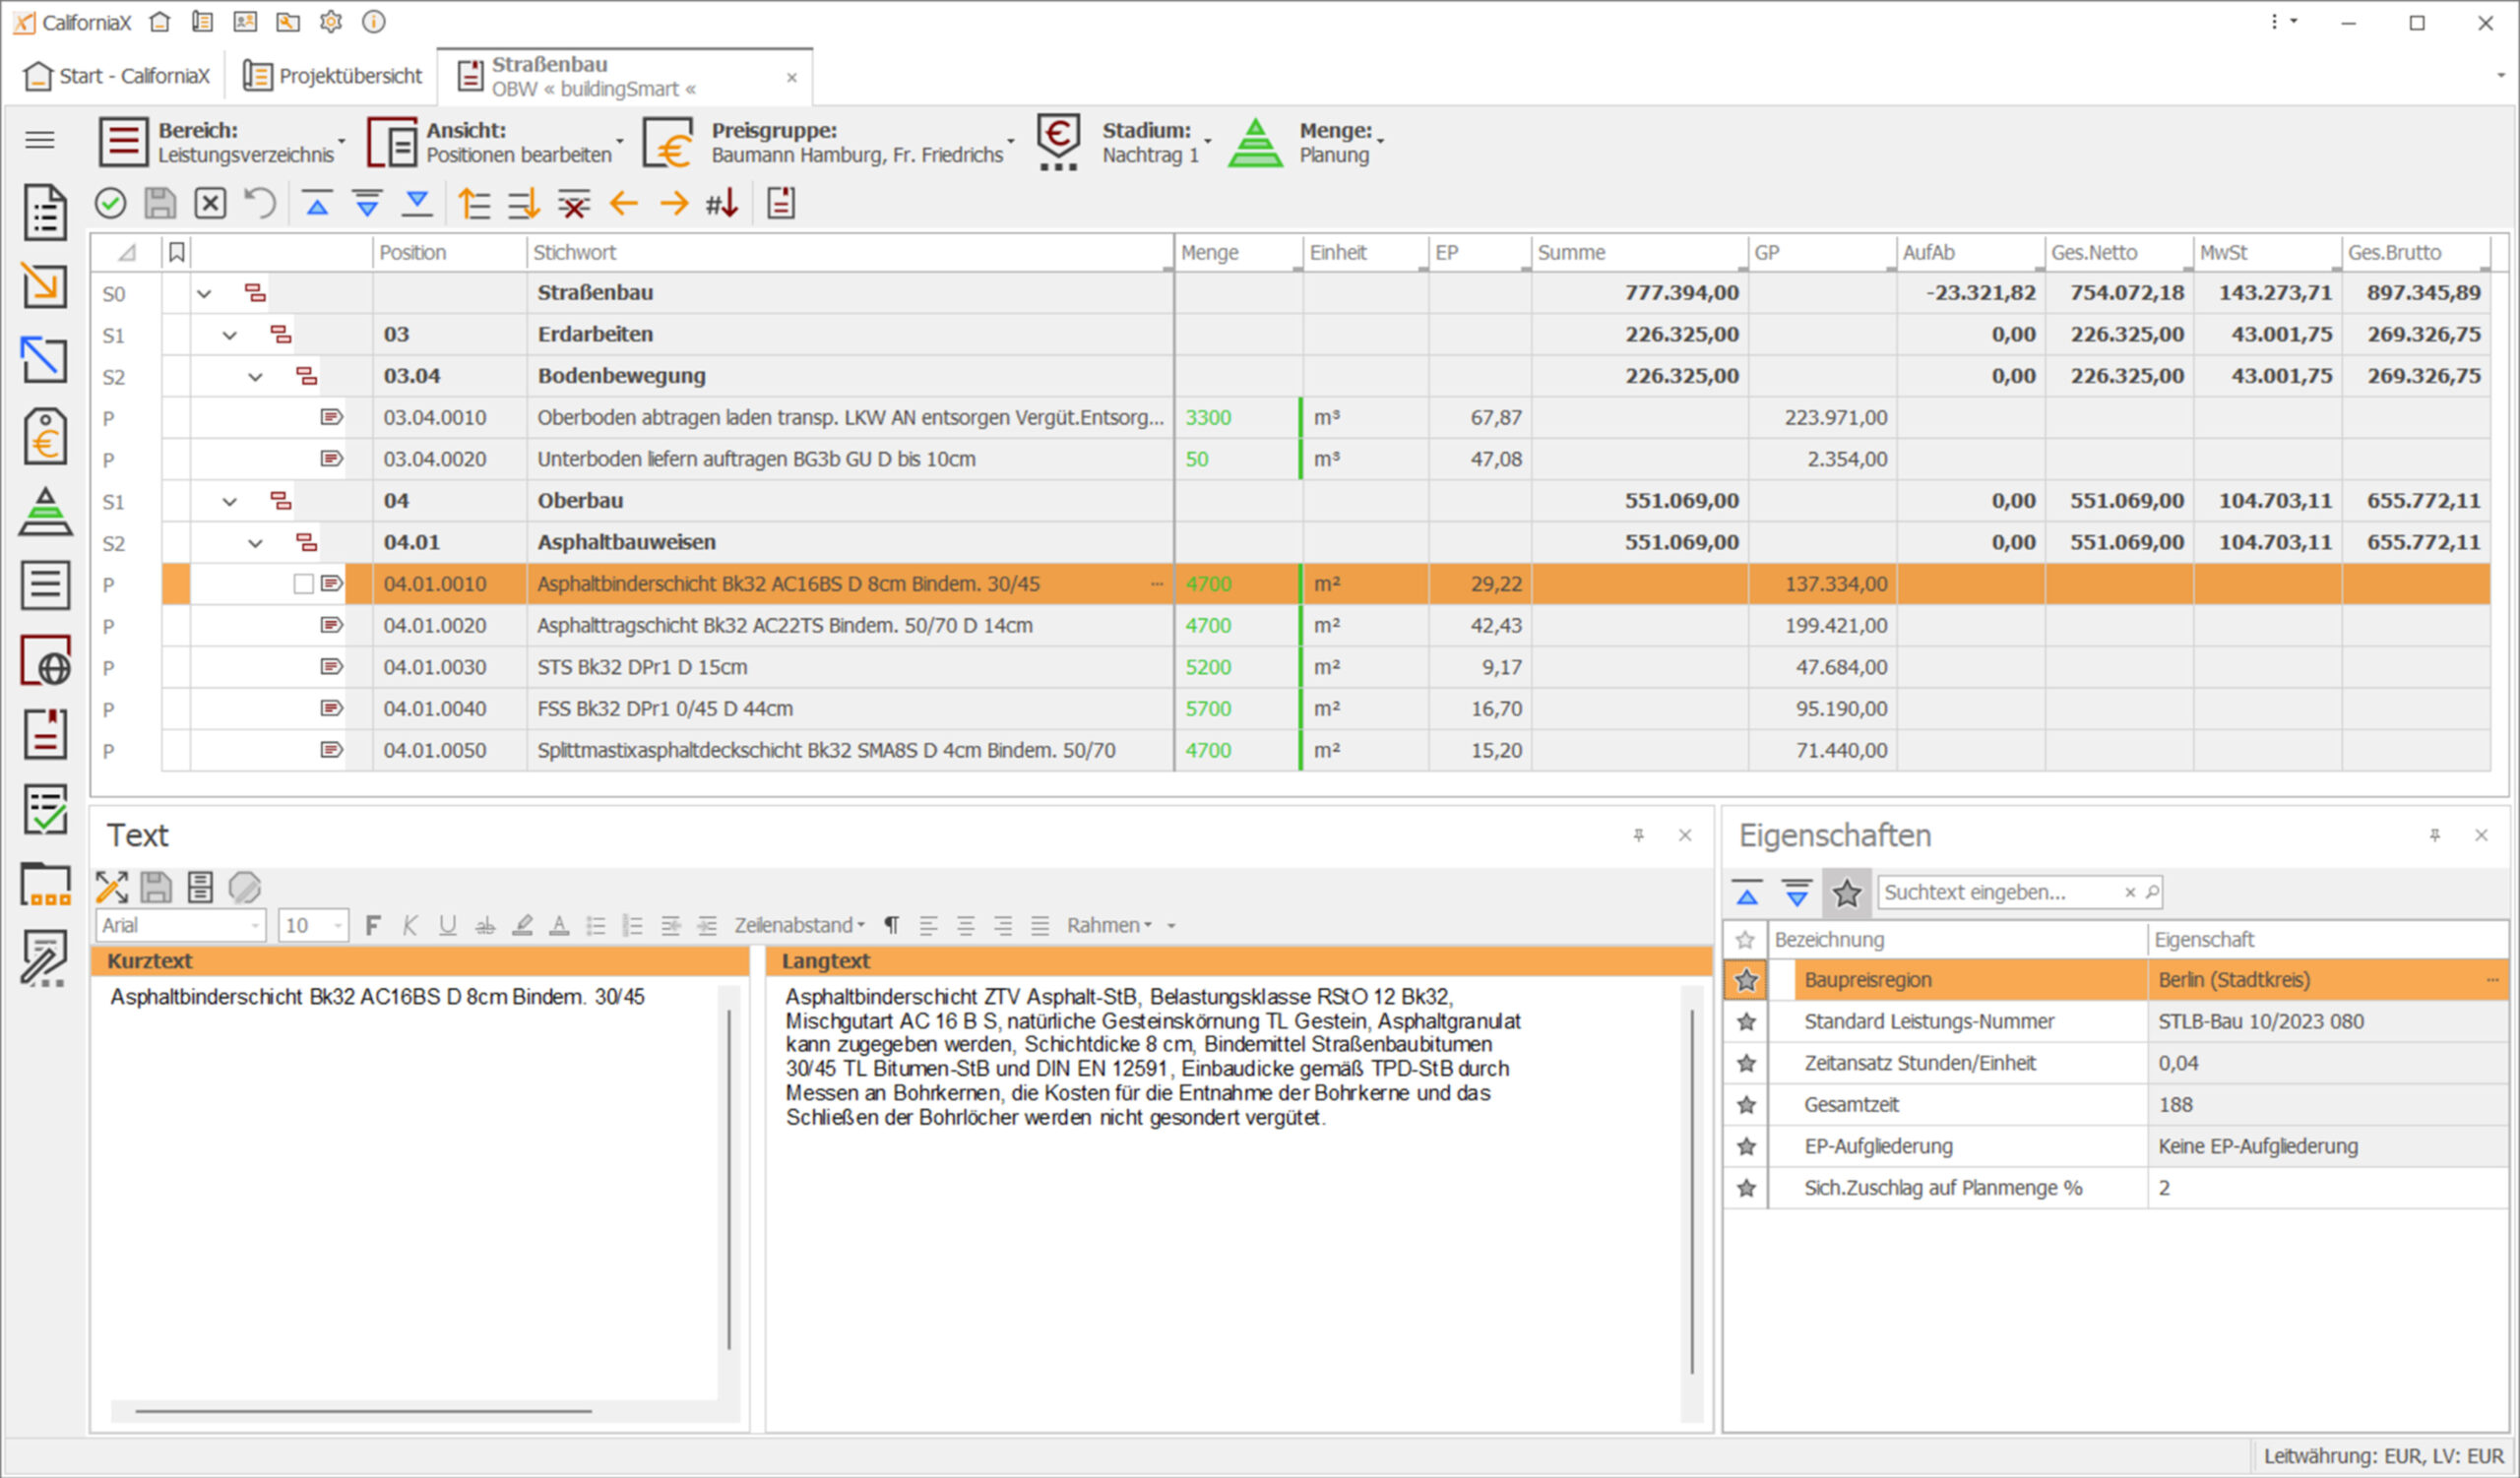Click the renumber positions icon (#↓)
Screen dimensions: 2520x1478
tap(722, 204)
